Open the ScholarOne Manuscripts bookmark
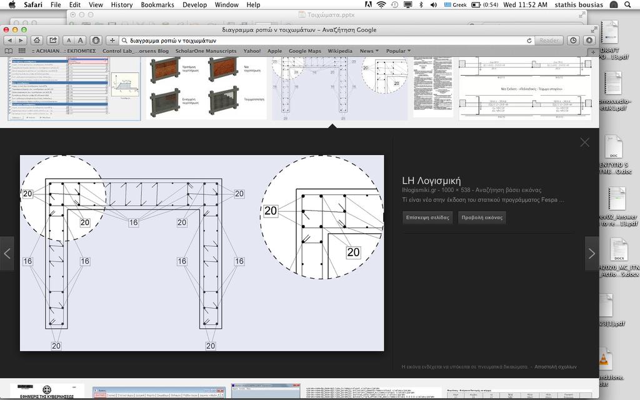The image size is (640, 400). tap(206, 51)
